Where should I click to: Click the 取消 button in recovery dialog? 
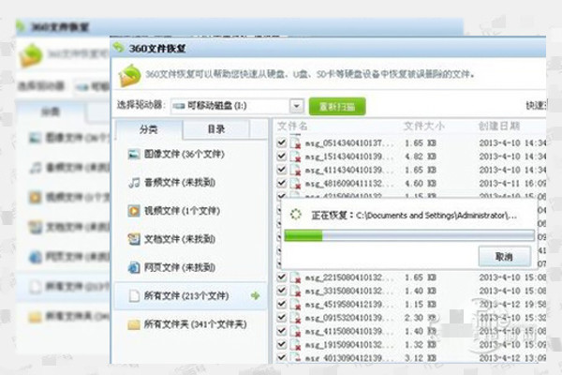[505, 257]
